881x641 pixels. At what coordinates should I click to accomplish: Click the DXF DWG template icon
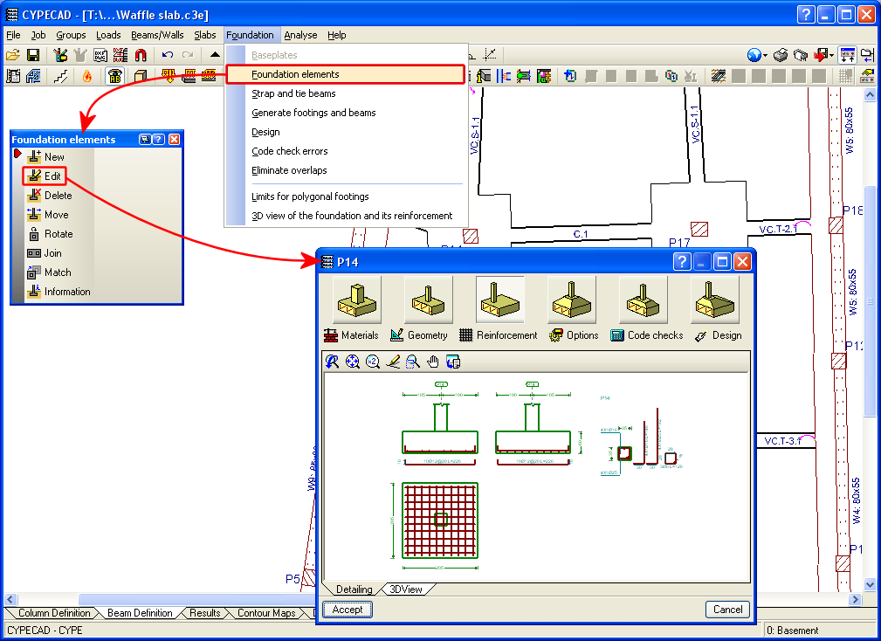coord(100,55)
